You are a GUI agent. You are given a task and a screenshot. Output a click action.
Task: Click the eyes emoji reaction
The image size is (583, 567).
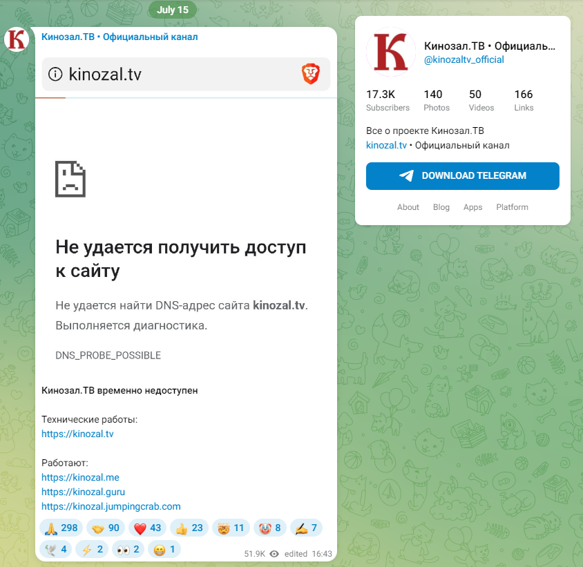click(x=128, y=550)
